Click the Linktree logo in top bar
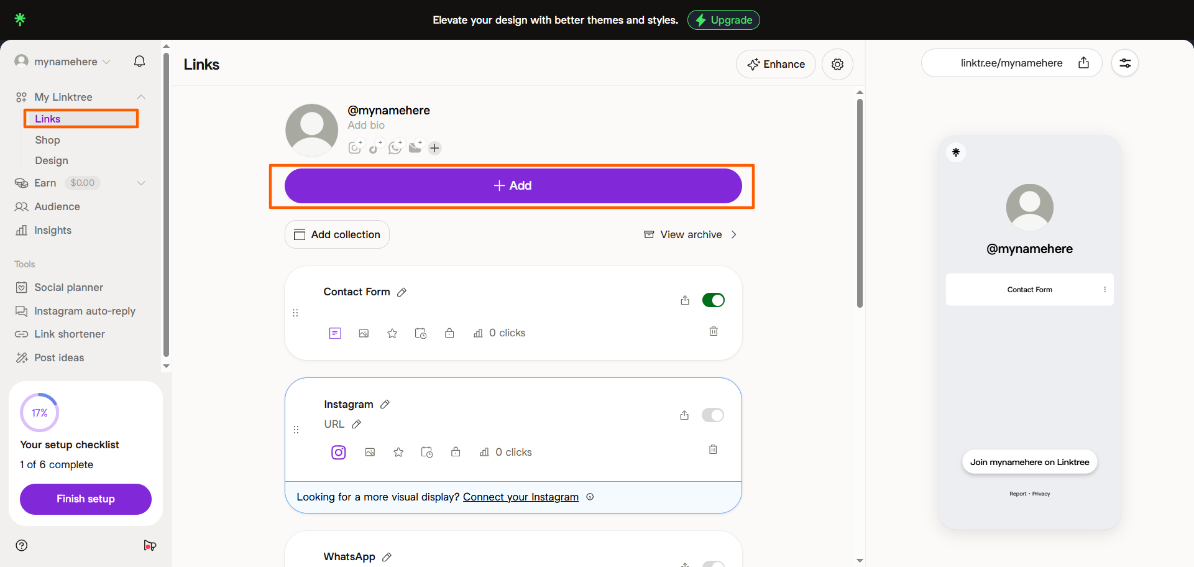The width and height of the screenshot is (1194, 567). [20, 19]
